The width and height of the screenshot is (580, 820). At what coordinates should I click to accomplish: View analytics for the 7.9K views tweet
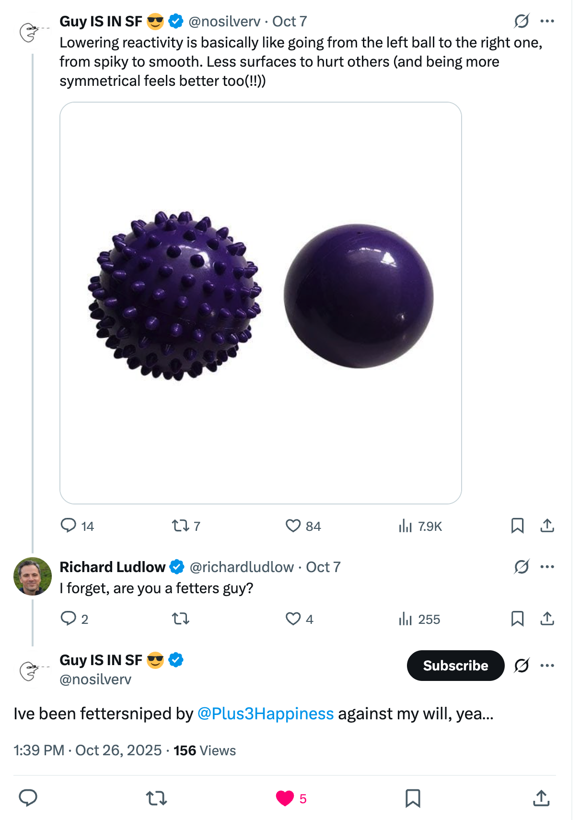(406, 526)
